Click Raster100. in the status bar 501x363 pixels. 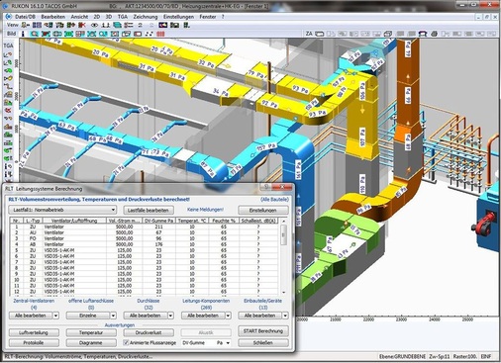pyautogui.click(x=464, y=356)
